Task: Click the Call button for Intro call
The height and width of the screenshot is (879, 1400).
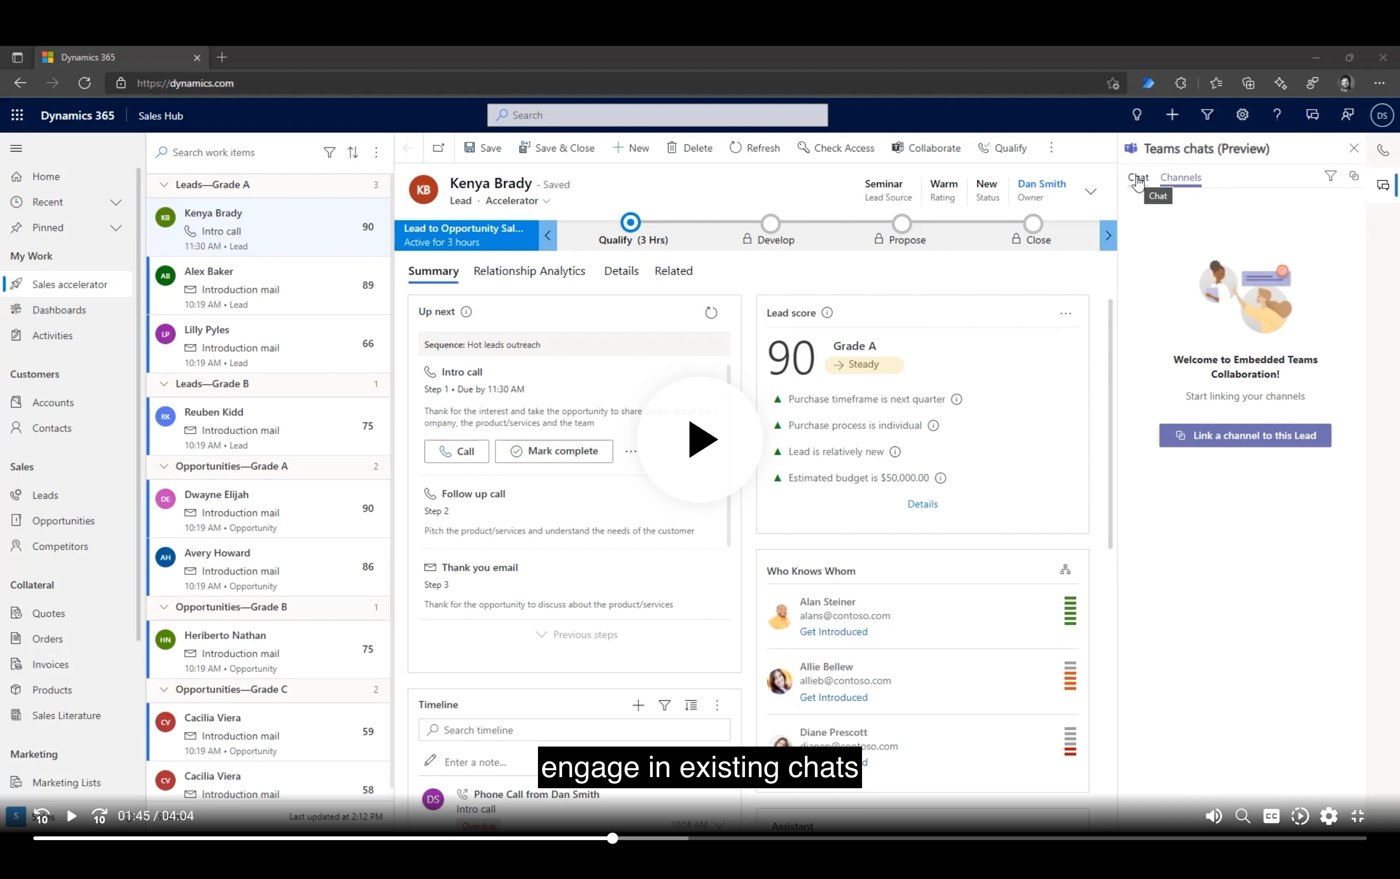Action: pos(456,451)
